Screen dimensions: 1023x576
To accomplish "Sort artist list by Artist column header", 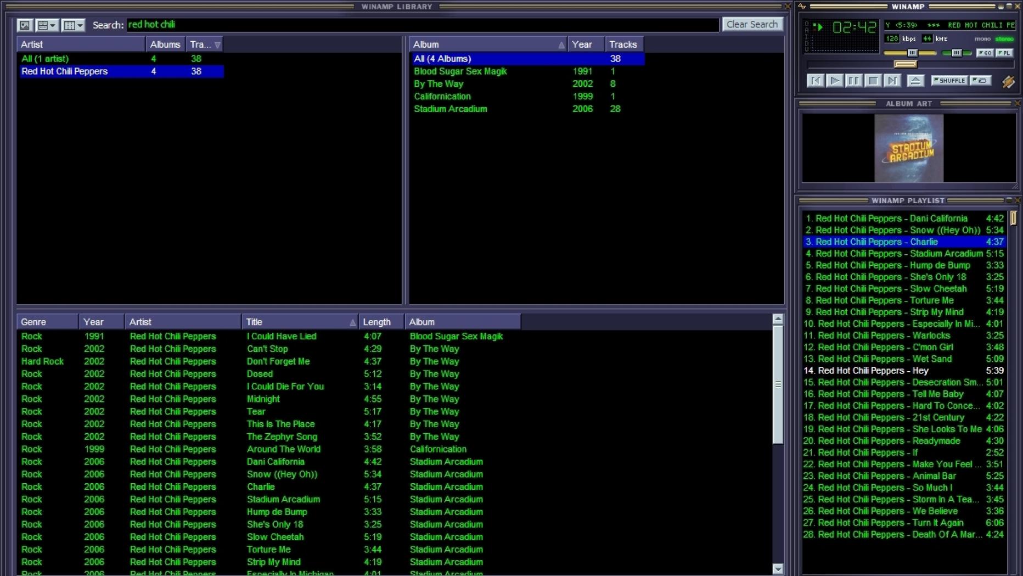I will pyautogui.click(x=81, y=44).
